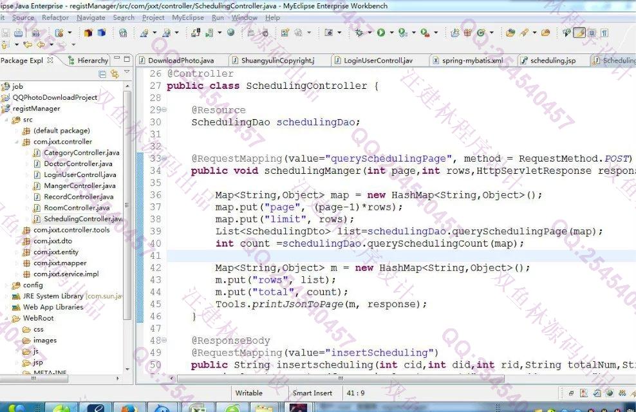The width and height of the screenshot is (636, 412).
Task: Open the Run menu
Action: (x=218, y=17)
